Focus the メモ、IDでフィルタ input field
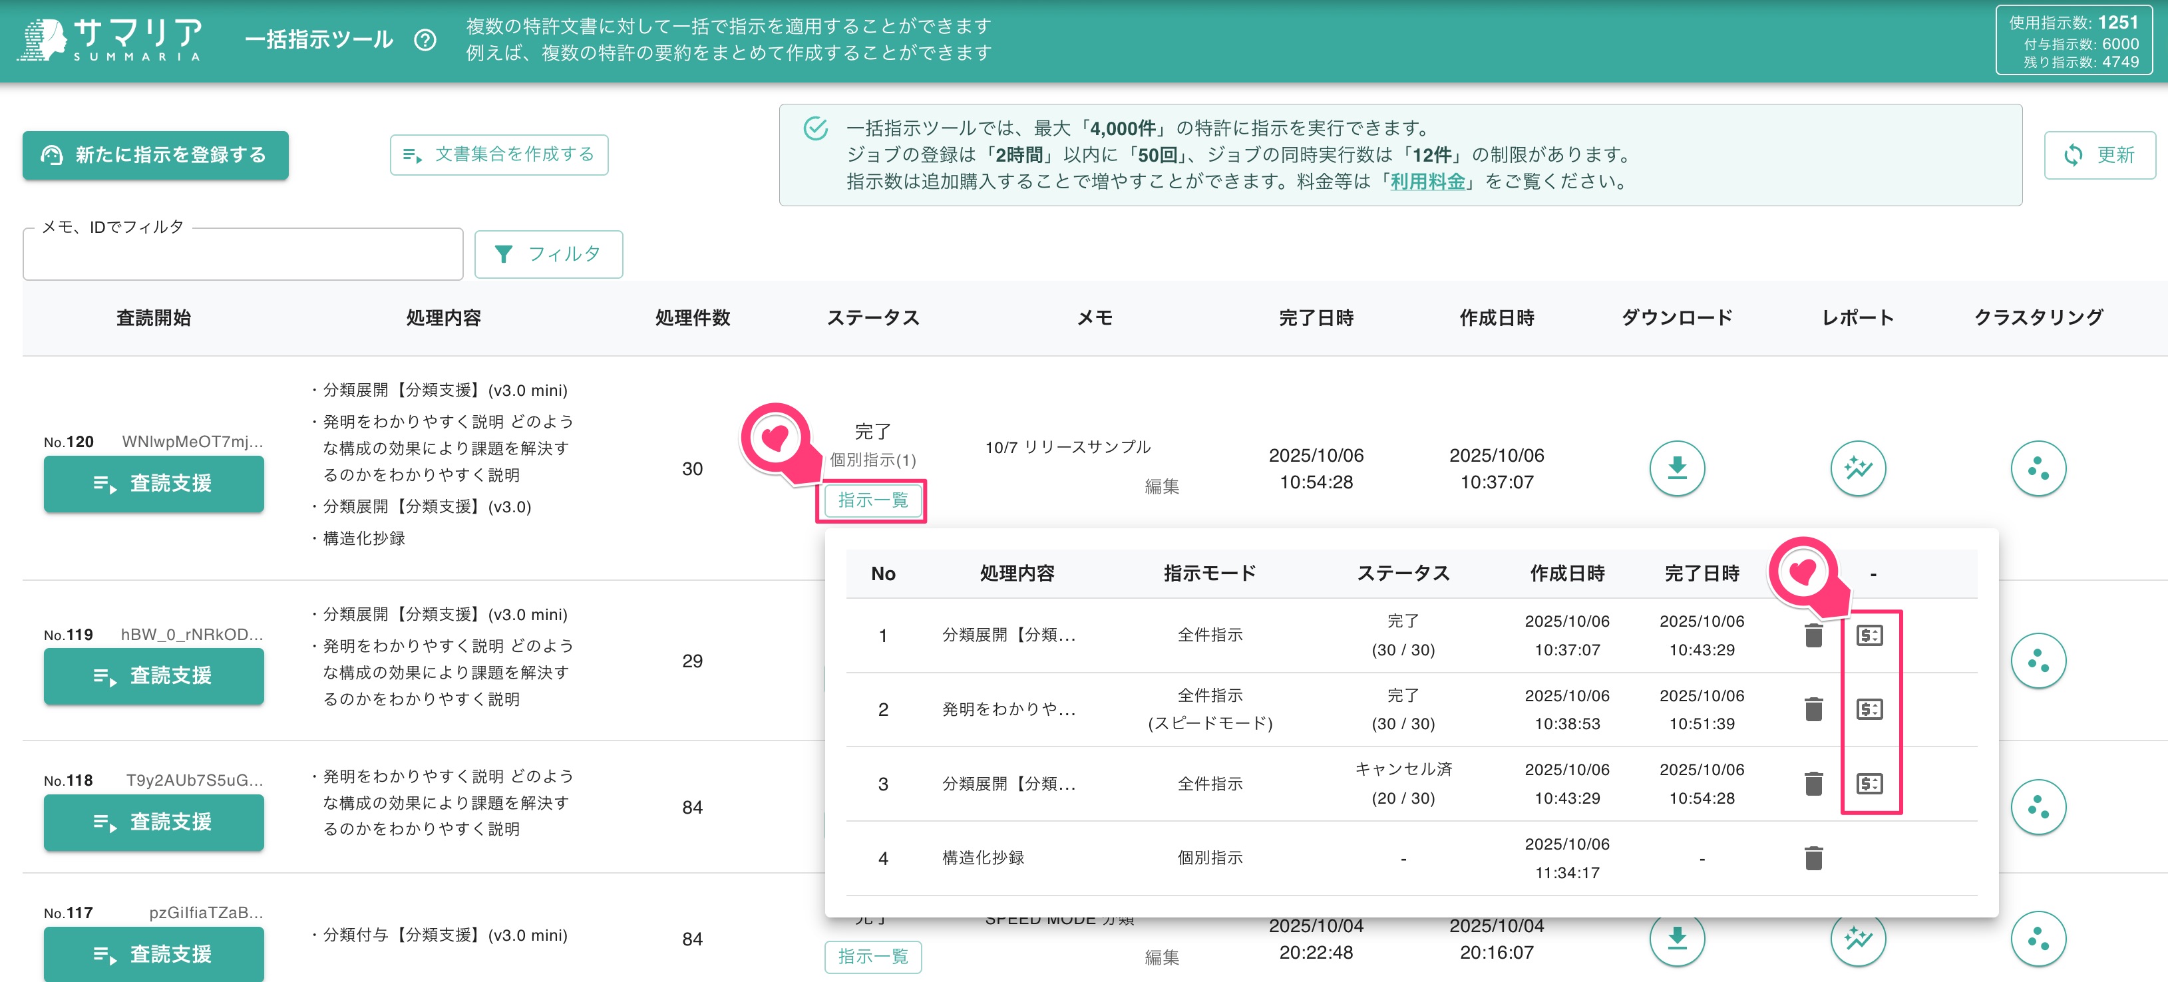This screenshot has width=2168, height=982. point(242,253)
